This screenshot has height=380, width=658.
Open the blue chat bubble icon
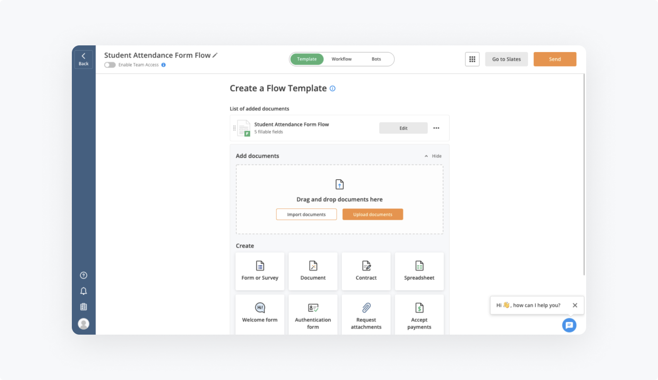click(569, 325)
